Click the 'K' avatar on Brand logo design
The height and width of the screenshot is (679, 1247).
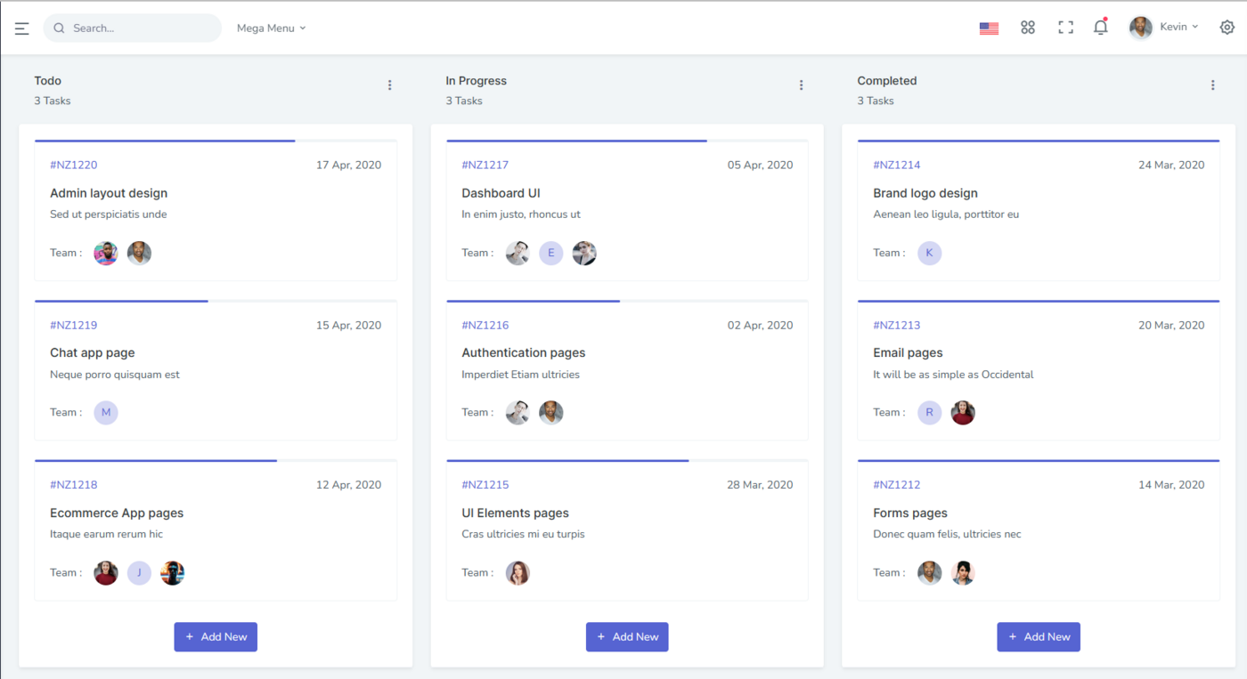point(929,254)
